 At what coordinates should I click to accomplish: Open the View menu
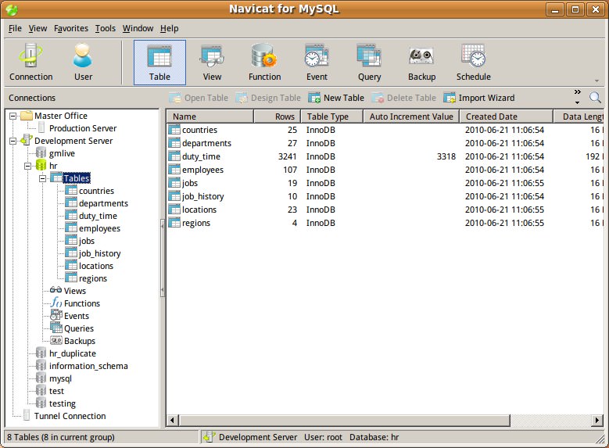pos(38,28)
